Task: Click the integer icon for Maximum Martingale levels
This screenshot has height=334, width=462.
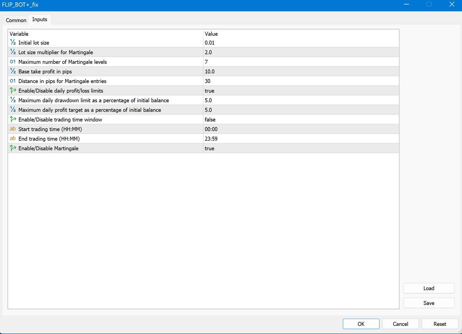Action: [12, 62]
